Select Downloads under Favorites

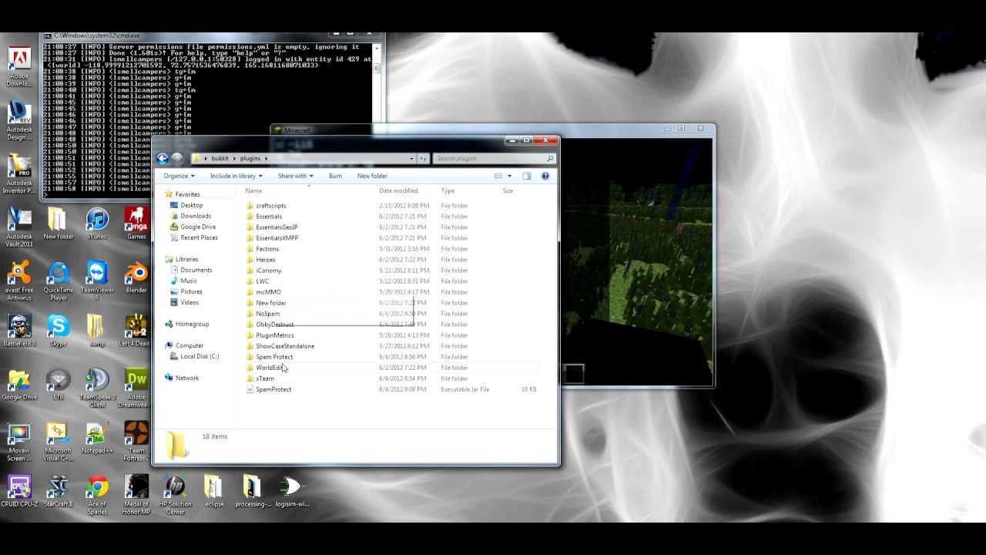pyautogui.click(x=195, y=216)
